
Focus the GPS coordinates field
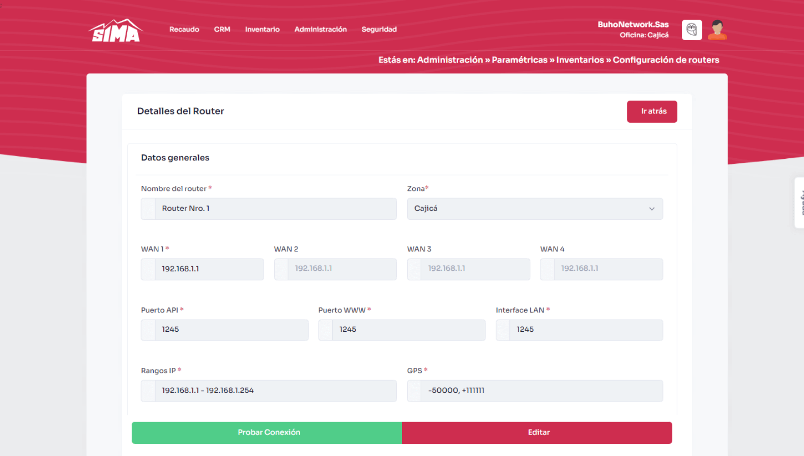(541, 391)
